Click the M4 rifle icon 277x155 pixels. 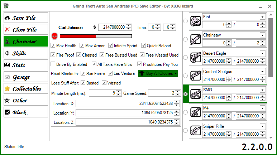196,112
